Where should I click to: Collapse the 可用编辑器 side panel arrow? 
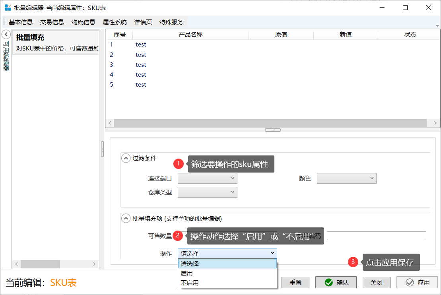(x=6, y=34)
